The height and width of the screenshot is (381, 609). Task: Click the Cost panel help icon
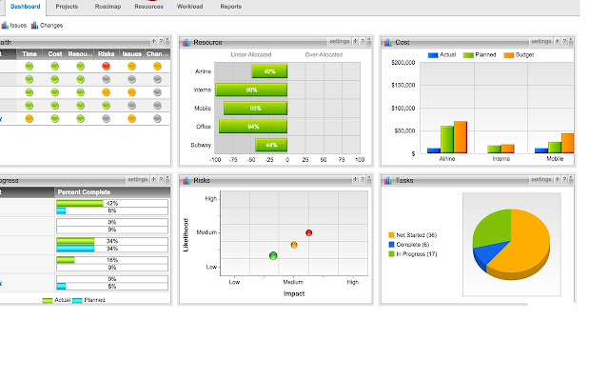tap(564, 41)
